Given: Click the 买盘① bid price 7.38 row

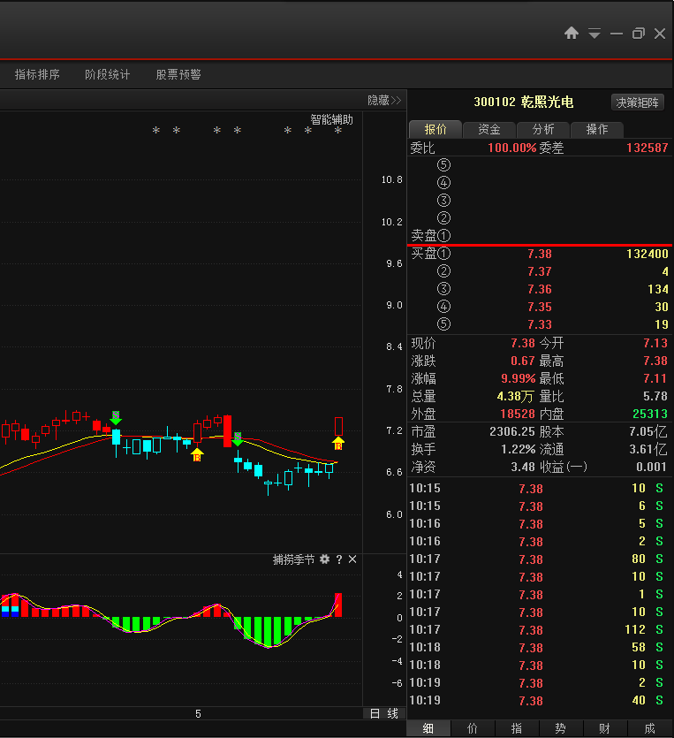Looking at the screenshot, I should pyautogui.click(x=539, y=254).
